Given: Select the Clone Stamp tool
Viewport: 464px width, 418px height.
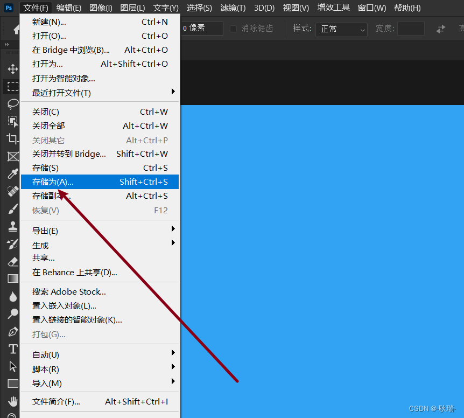Looking at the screenshot, I should pos(12,226).
